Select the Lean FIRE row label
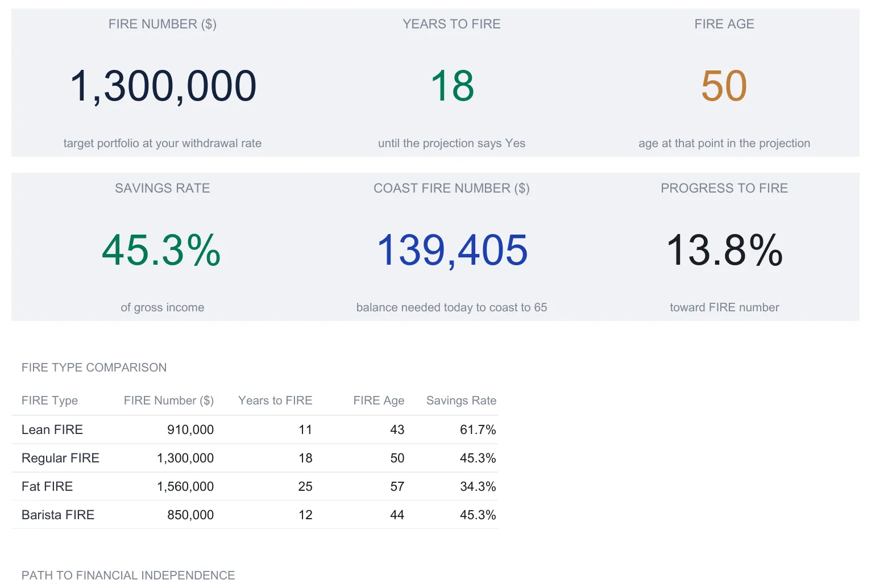The height and width of the screenshot is (580, 871). point(52,429)
